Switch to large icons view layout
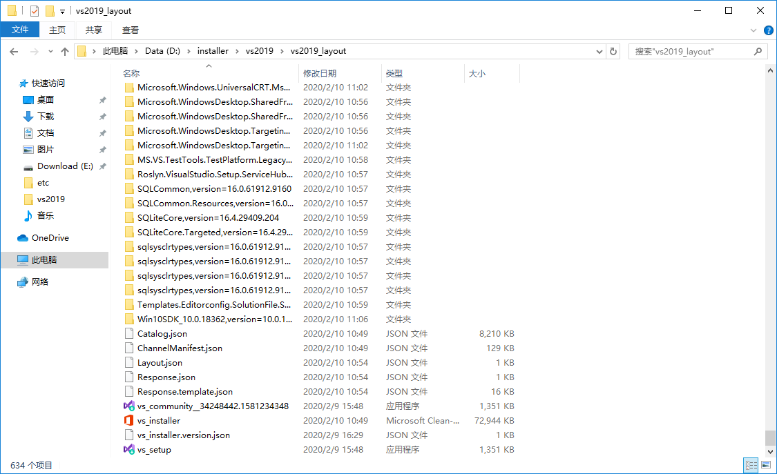The image size is (777, 474). point(765,466)
